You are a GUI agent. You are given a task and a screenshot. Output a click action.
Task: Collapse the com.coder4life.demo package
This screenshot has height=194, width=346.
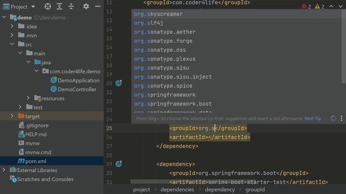coord(37,71)
